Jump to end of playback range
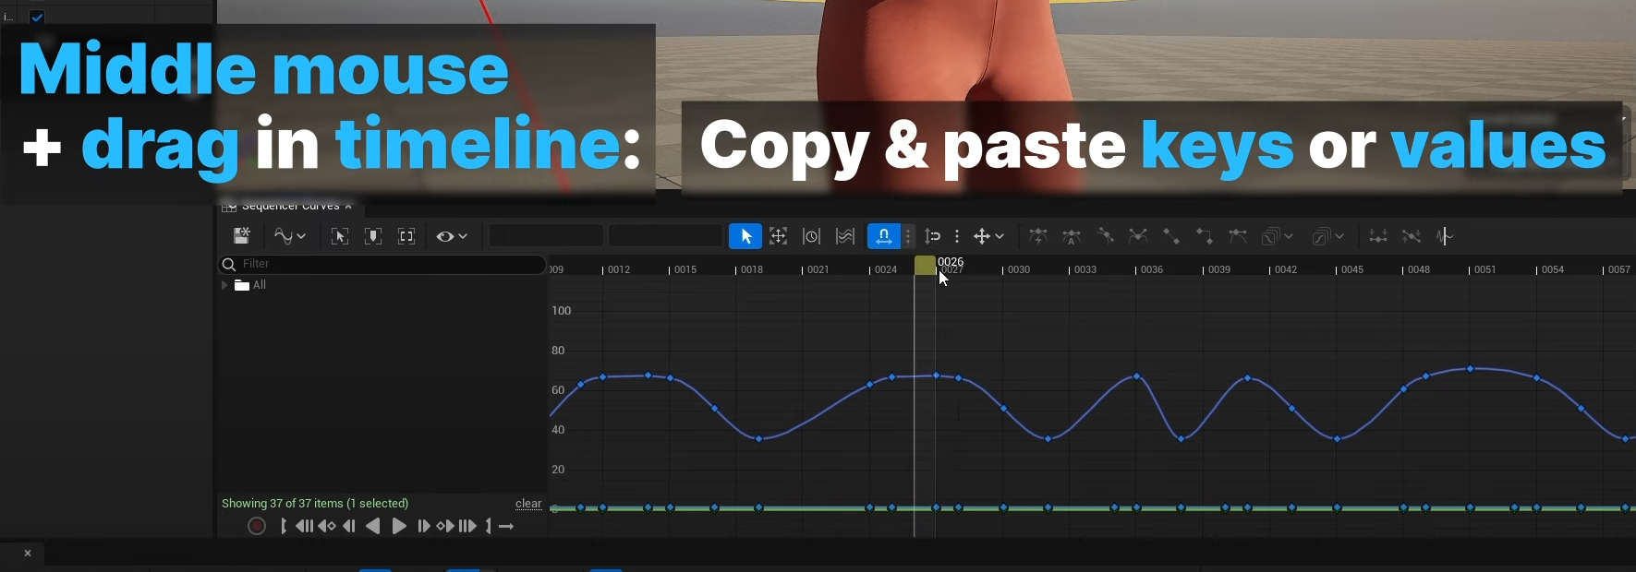Image resolution: width=1636 pixels, height=572 pixels. tap(467, 526)
